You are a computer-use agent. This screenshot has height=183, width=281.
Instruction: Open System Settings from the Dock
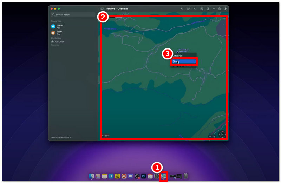pyautogui.click(x=157, y=176)
